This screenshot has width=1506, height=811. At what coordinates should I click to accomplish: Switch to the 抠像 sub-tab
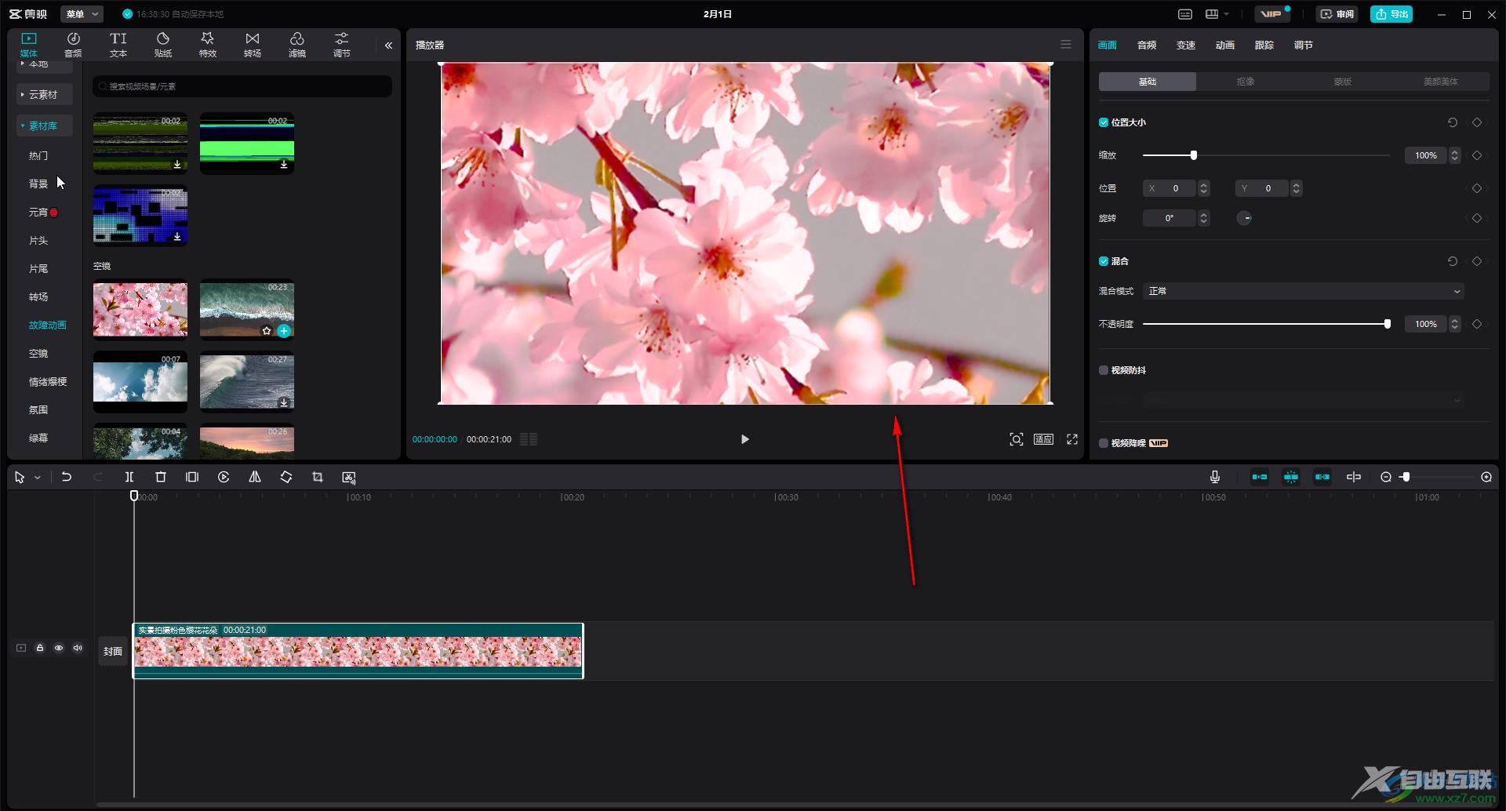1245,82
